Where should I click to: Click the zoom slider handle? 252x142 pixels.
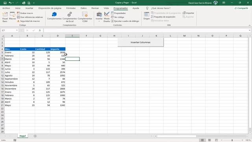tap(232, 140)
